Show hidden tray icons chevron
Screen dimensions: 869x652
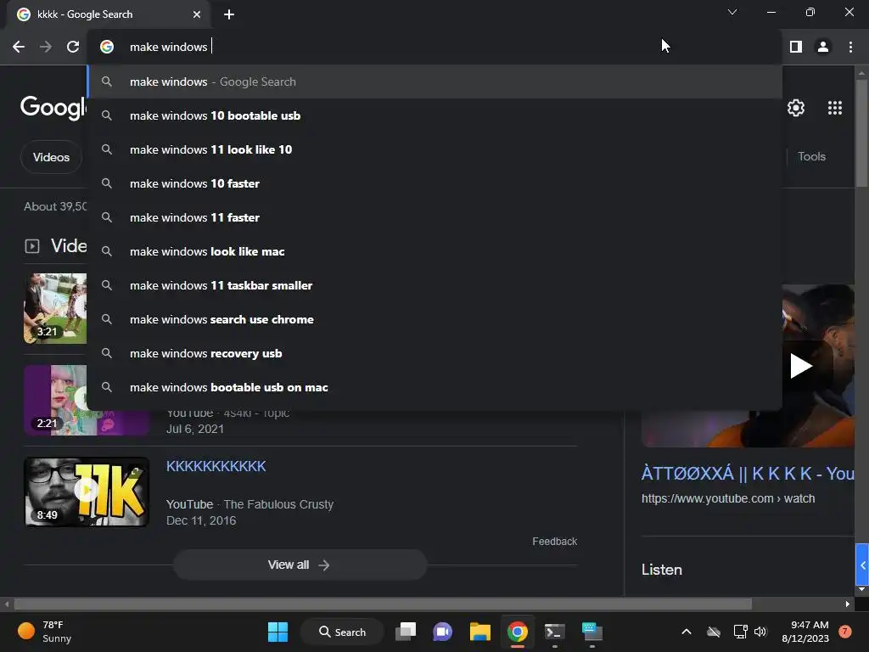pyautogui.click(x=686, y=632)
